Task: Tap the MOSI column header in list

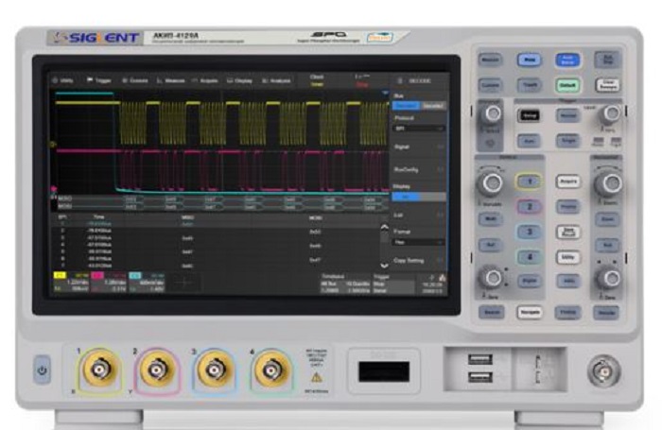Action: pyautogui.click(x=316, y=217)
